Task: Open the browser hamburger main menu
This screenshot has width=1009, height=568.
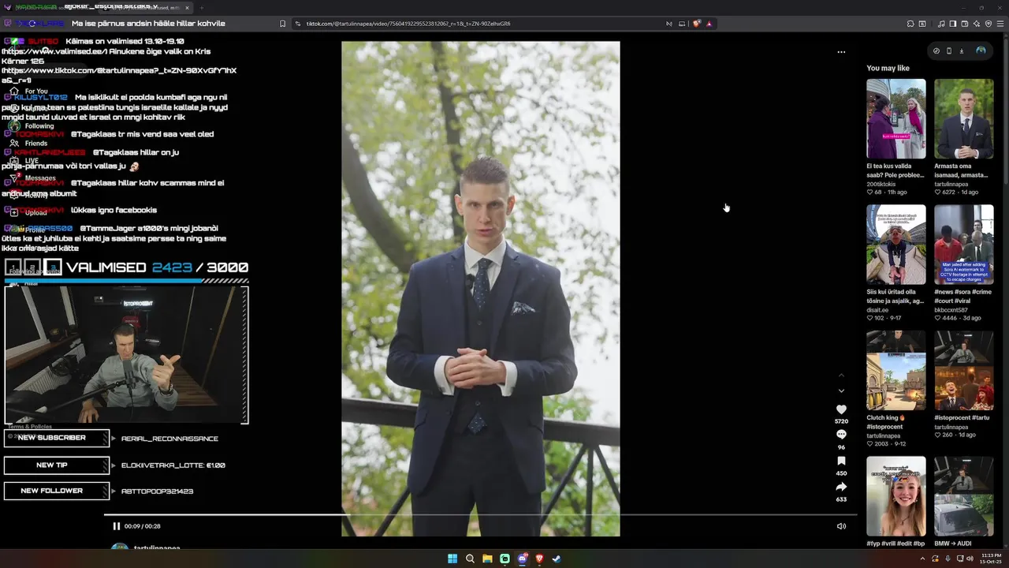Action: pos(1000,24)
